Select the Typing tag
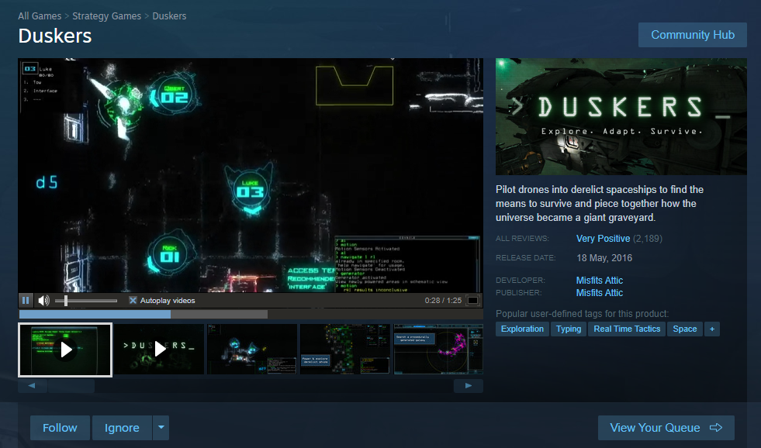The width and height of the screenshot is (761, 448). click(x=569, y=329)
